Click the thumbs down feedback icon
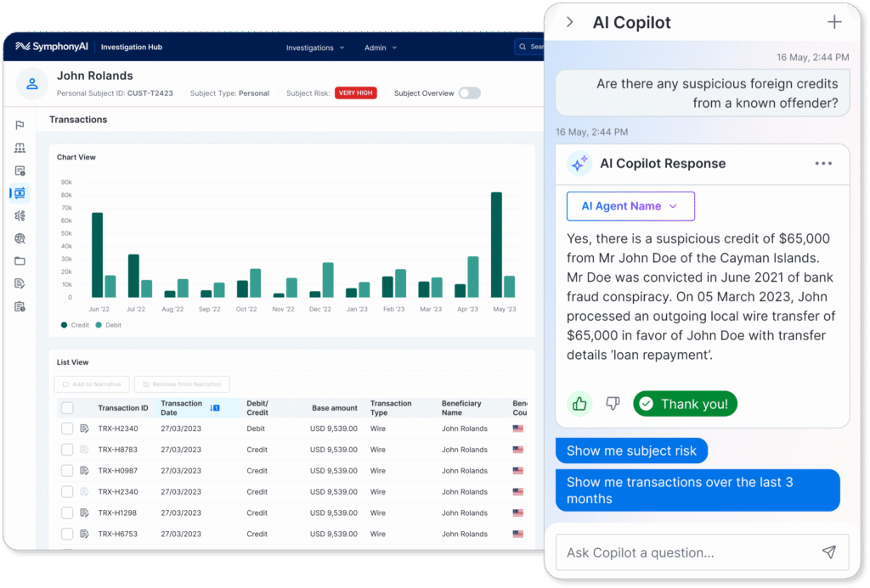This screenshot has height=588, width=870. coord(613,404)
